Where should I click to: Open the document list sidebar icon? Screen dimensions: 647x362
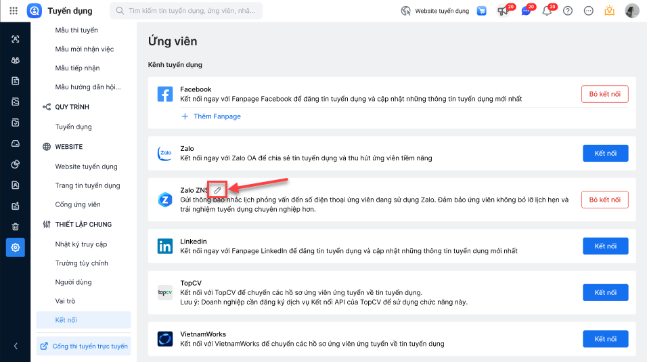click(x=16, y=81)
